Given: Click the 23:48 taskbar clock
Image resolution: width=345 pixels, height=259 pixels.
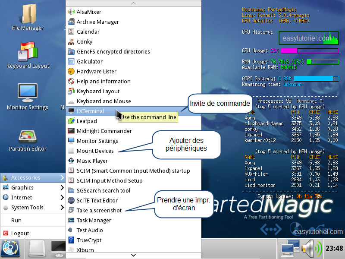Looking at the screenshot, I should pos(334,249).
